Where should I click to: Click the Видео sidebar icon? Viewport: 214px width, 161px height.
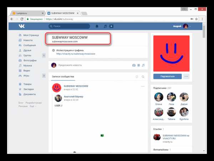[x=20, y=70]
